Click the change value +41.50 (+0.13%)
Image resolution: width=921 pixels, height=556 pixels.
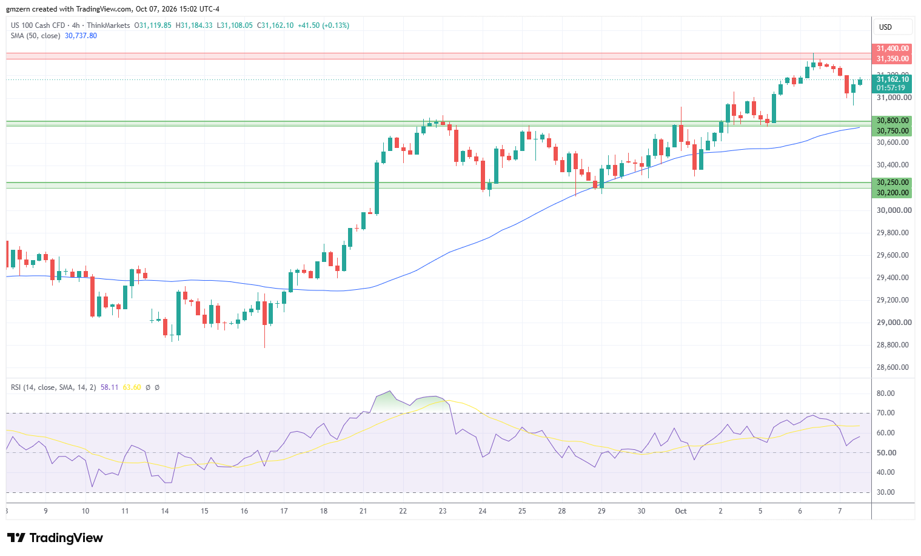(323, 25)
